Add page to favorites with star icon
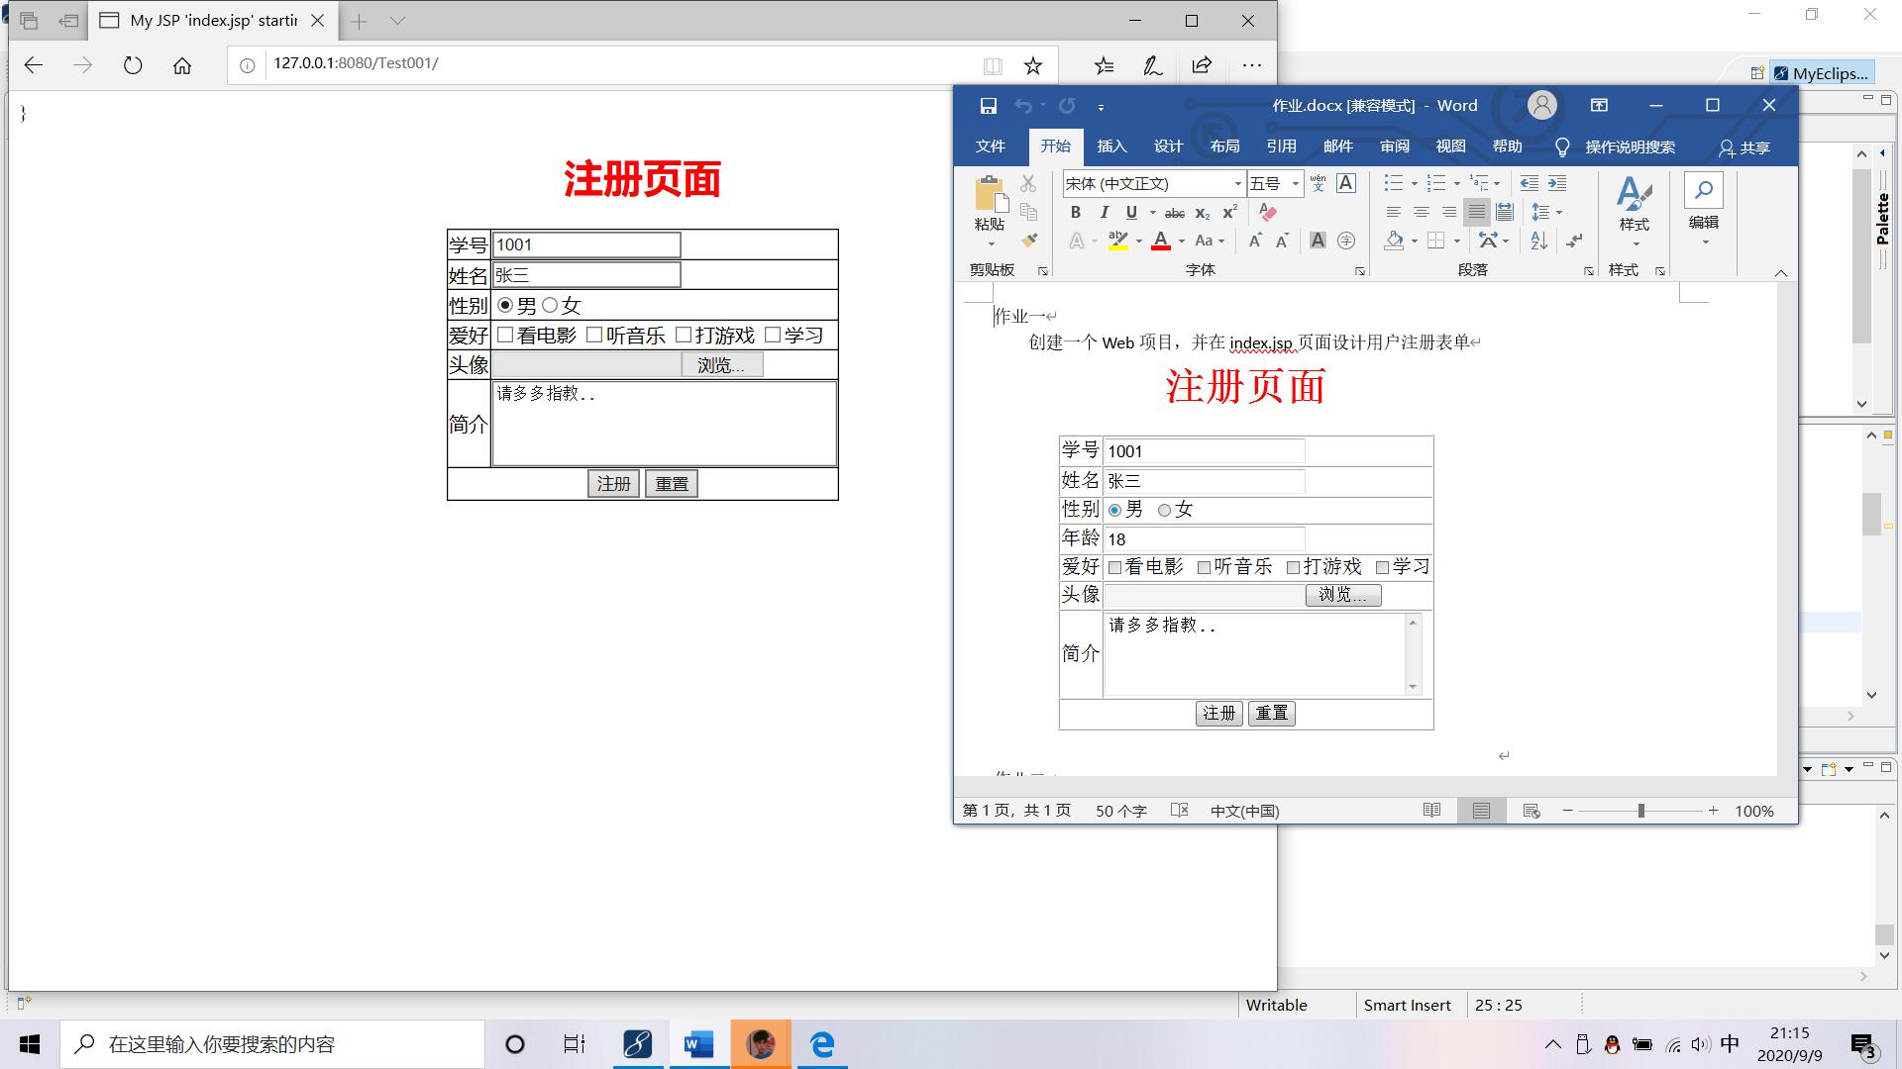This screenshot has width=1902, height=1069. point(1033,65)
